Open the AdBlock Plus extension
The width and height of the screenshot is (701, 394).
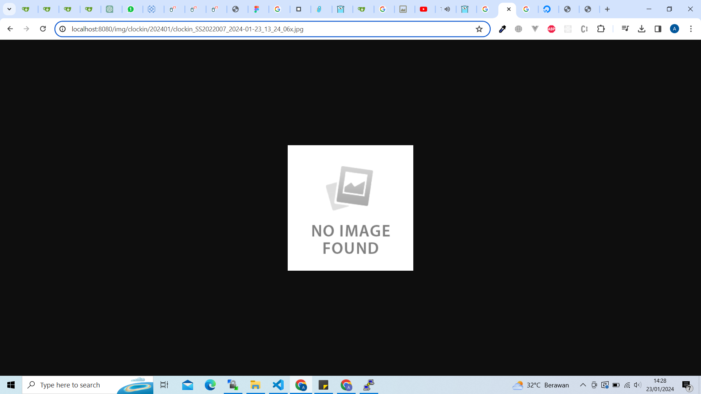(x=551, y=29)
